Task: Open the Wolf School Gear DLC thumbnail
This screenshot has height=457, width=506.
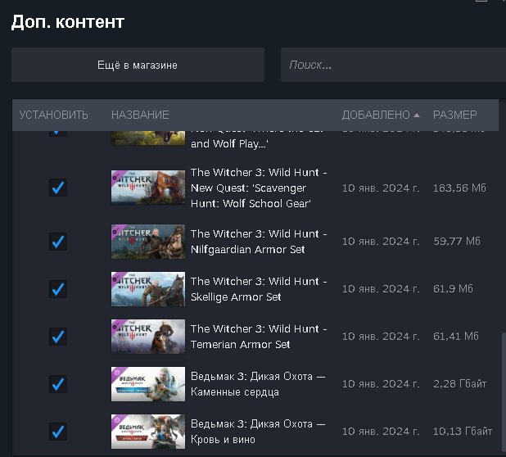Action: coord(148,188)
